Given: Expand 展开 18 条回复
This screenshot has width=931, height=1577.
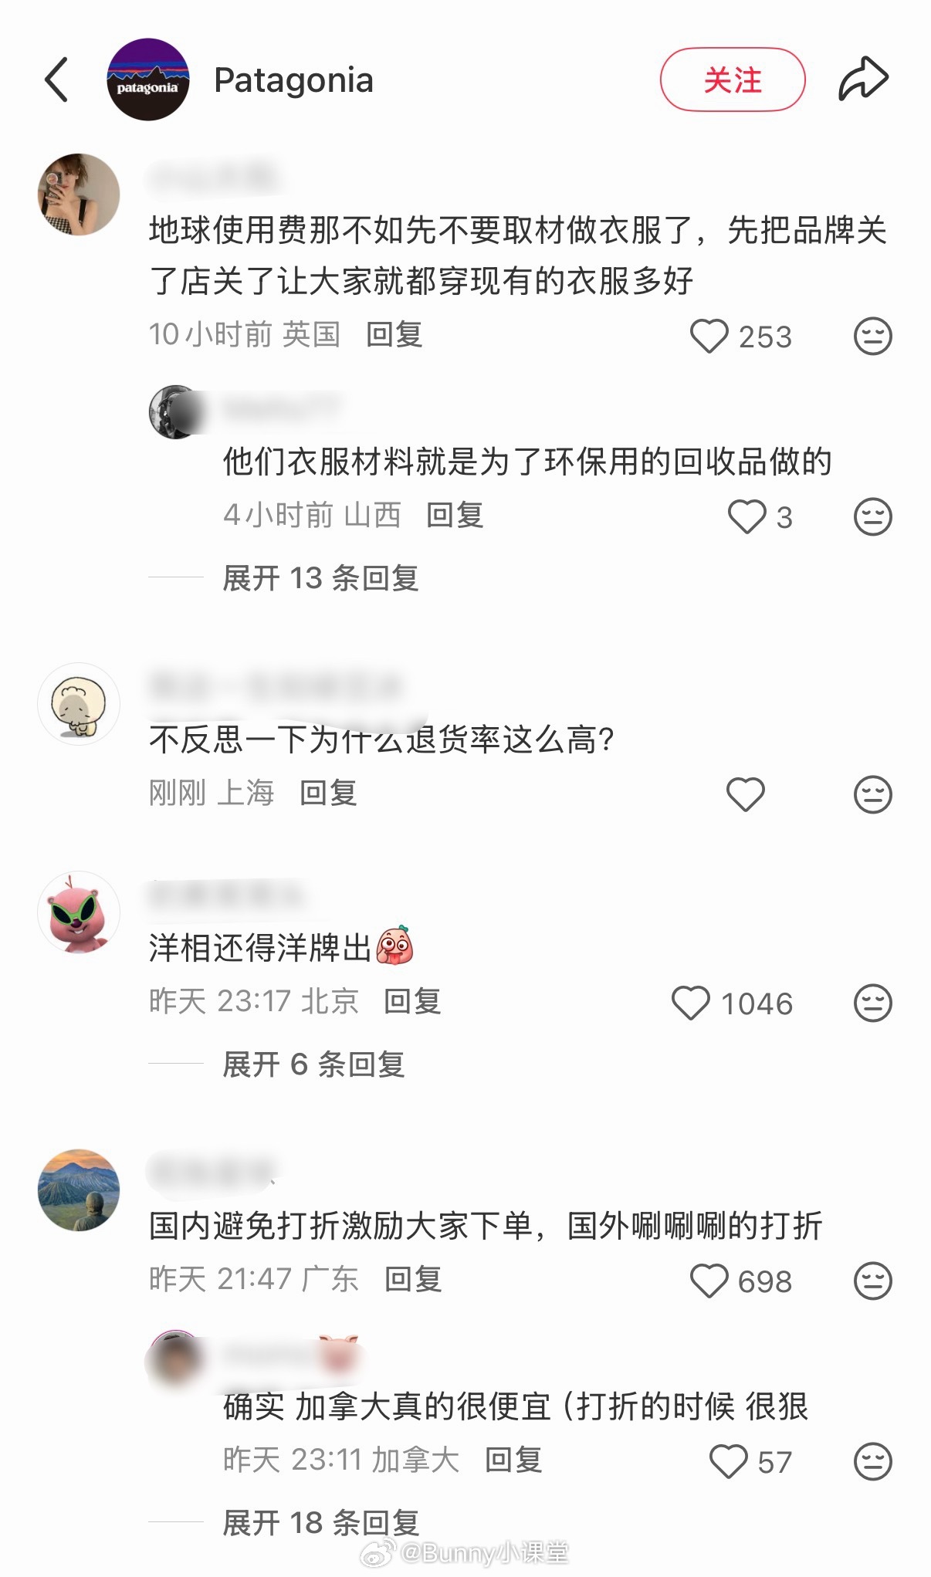Looking at the screenshot, I should coord(320,1523).
